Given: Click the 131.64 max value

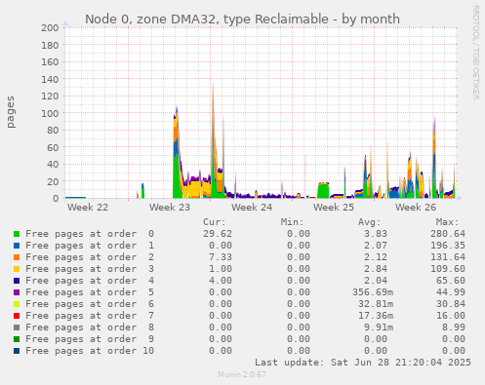Looking at the screenshot, I should (448, 257).
